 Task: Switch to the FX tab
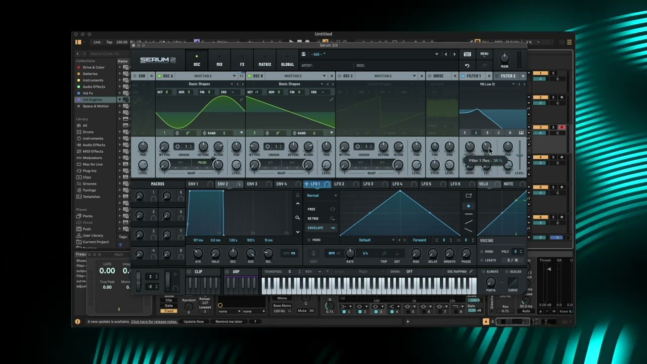[x=242, y=61]
